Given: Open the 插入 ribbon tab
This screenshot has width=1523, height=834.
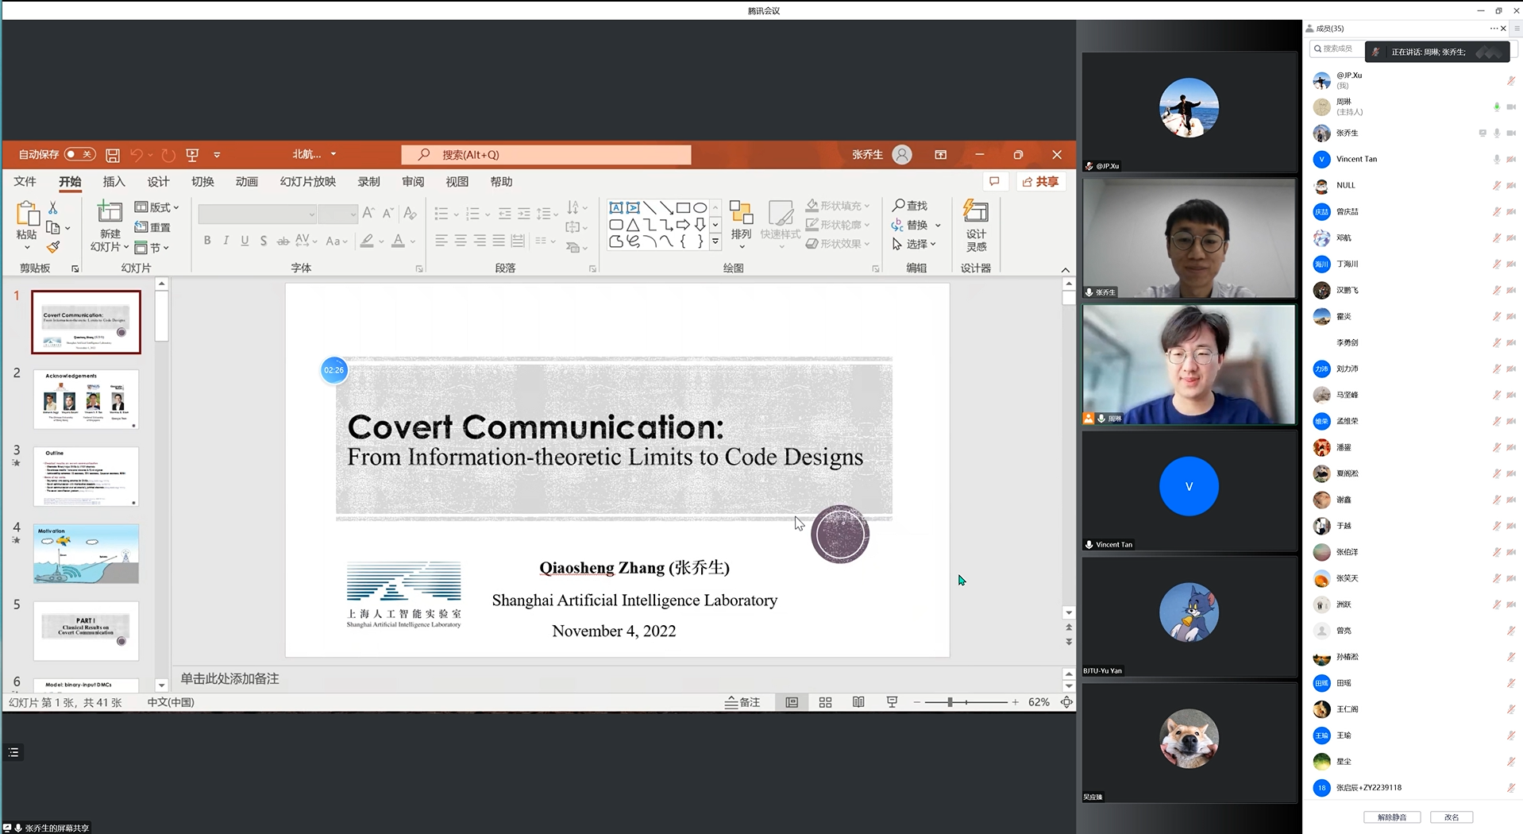Looking at the screenshot, I should click(x=114, y=182).
